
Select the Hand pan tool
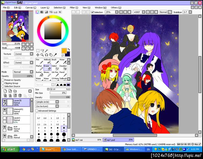pos(51,55)
